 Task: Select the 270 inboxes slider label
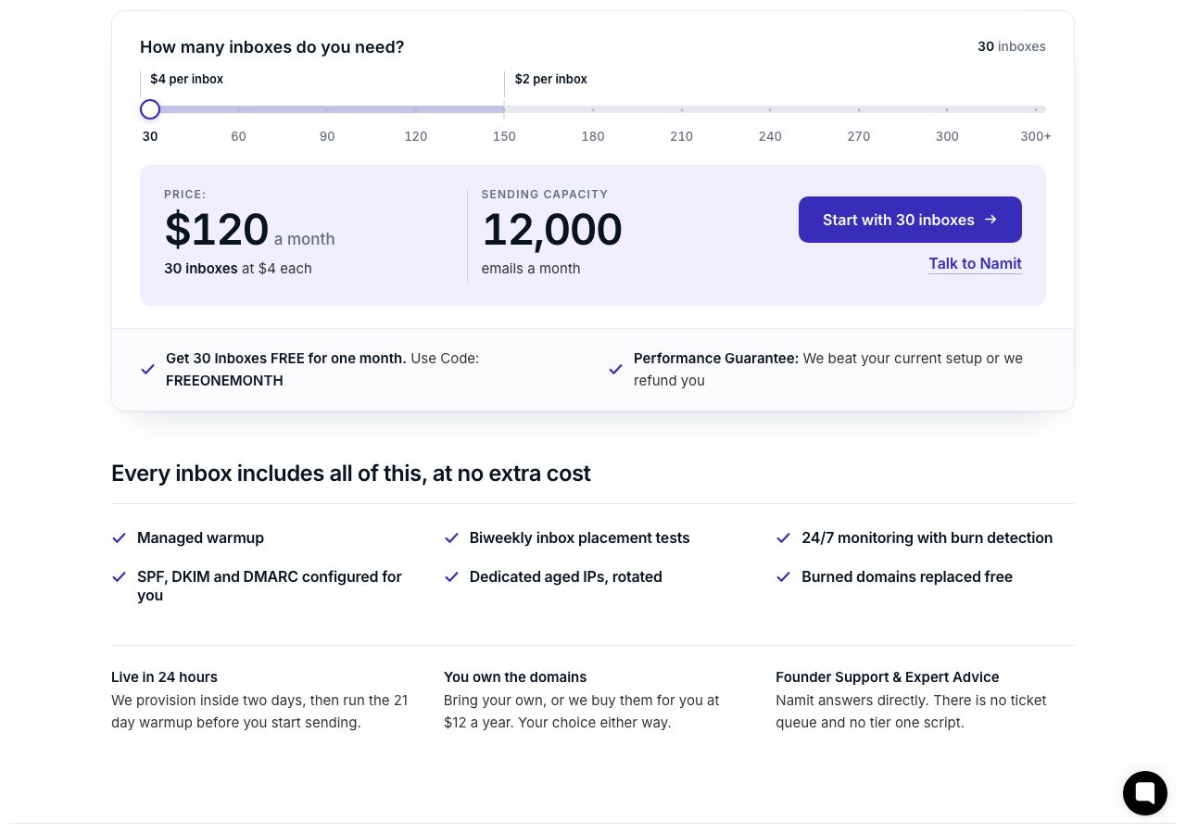pyautogui.click(x=859, y=136)
